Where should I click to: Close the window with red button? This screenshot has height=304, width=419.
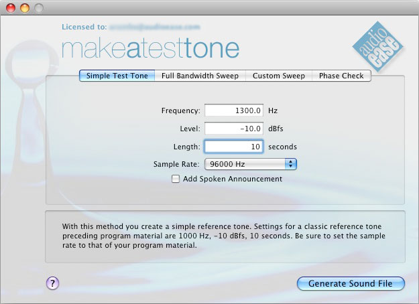11,8
